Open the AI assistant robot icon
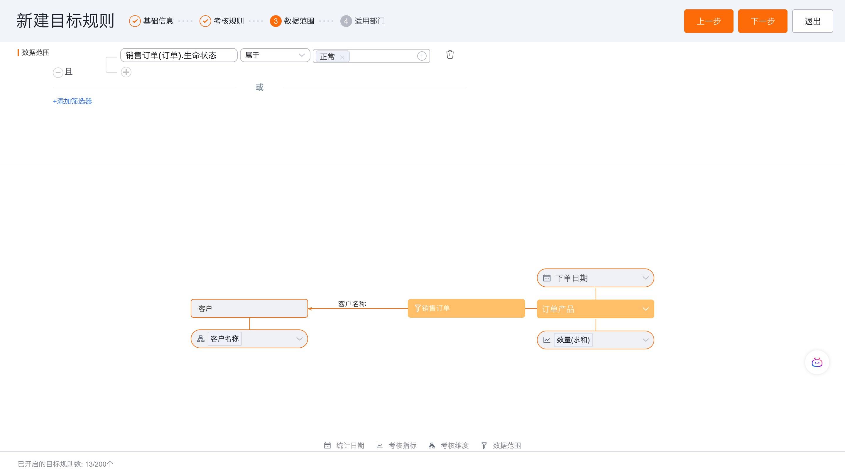 pyautogui.click(x=817, y=362)
